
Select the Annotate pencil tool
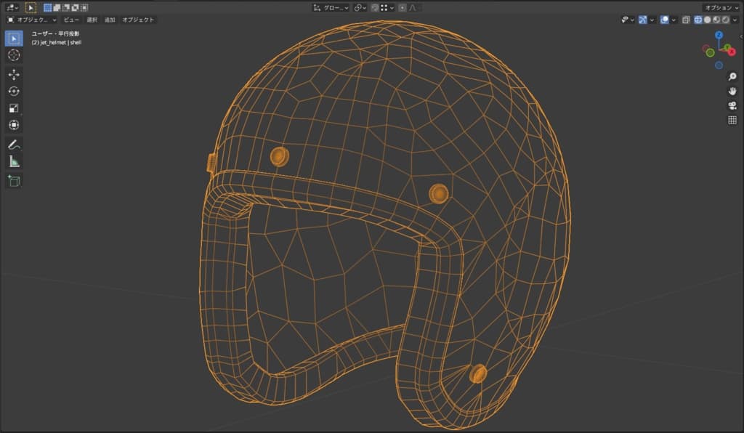[x=14, y=144]
